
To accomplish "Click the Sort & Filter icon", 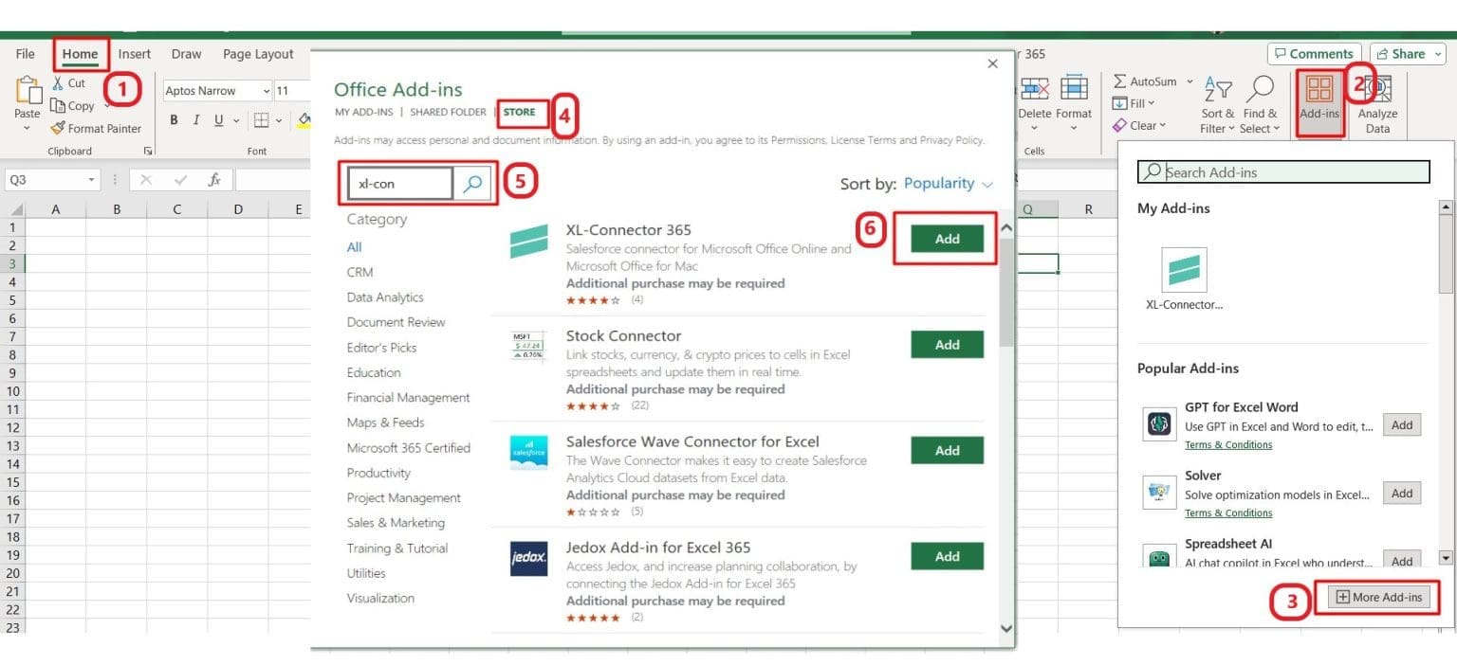I will point(1217,90).
